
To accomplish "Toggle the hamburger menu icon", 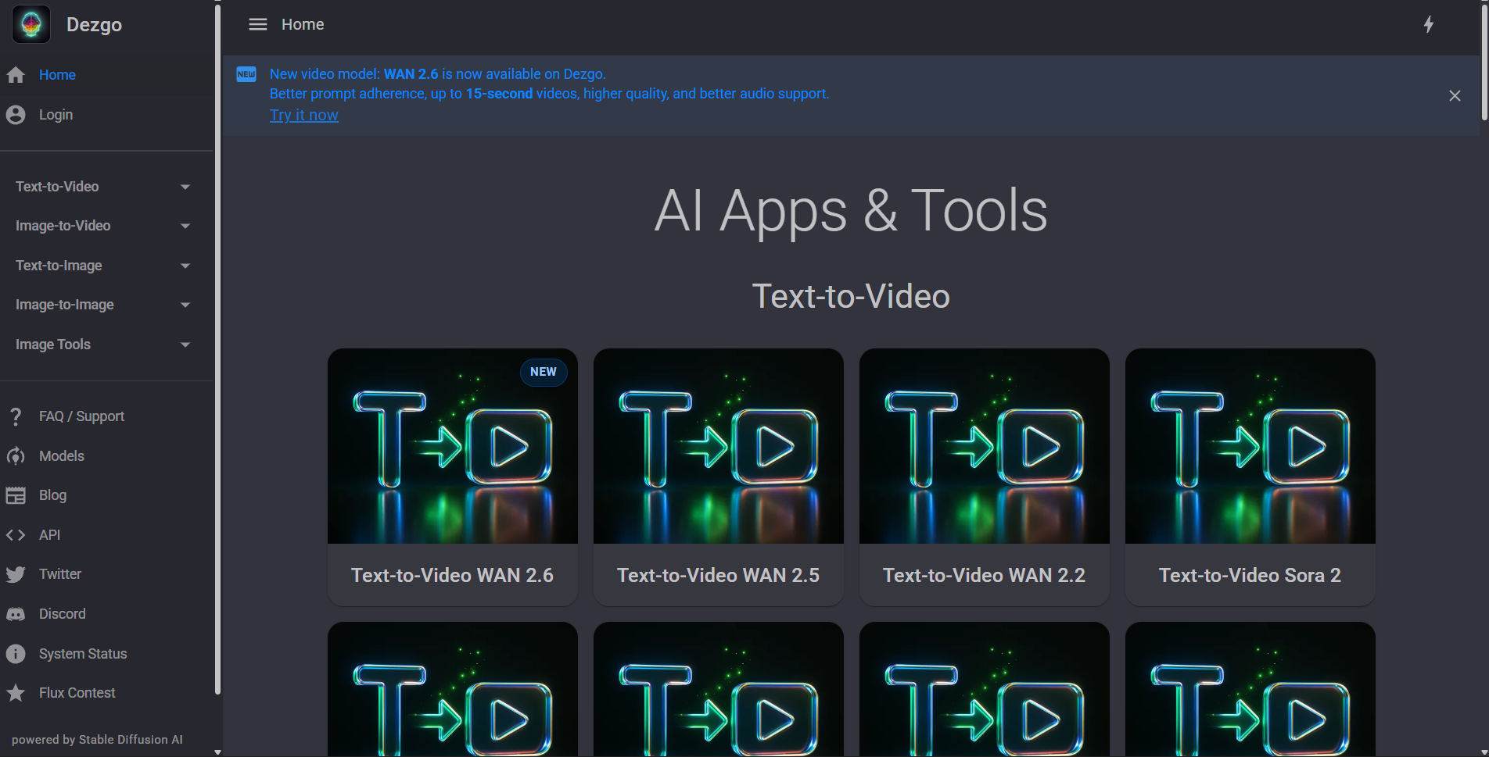I will 257,24.
